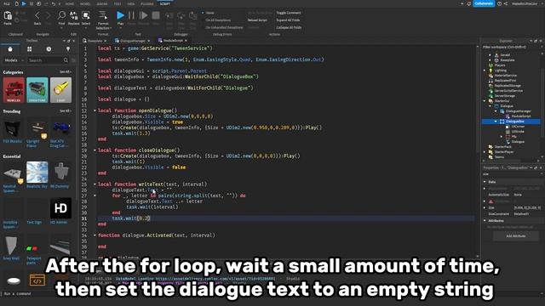545x306 pixels.
Task: Collapse the dialogue.Activated function fold
Action: [x=95, y=235]
